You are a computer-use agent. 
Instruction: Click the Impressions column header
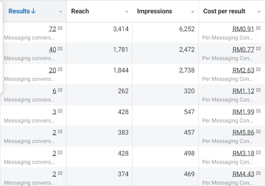pyautogui.click(x=155, y=11)
